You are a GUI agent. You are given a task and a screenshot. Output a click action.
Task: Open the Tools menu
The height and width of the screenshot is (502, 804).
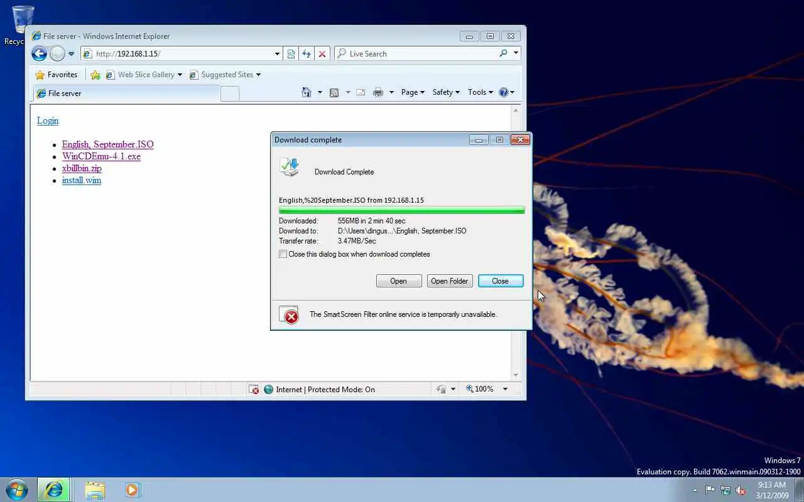point(481,92)
